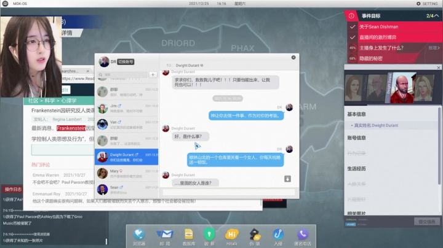Click the comment box in browser article
Screen dimensions: 443x248
(x=63, y=150)
